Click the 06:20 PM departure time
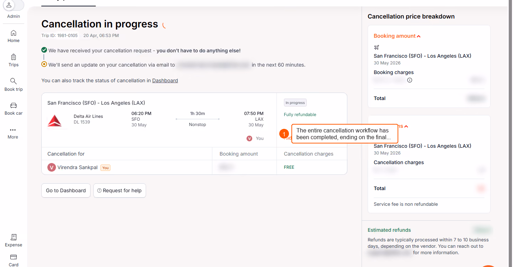 tap(141, 114)
